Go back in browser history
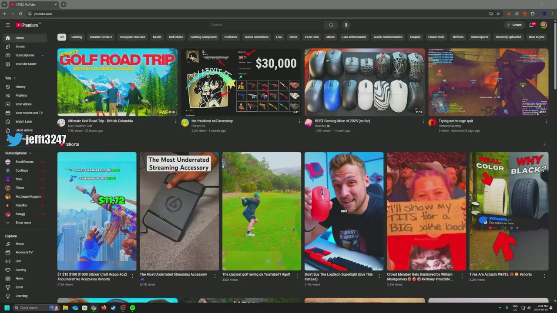Image resolution: width=557 pixels, height=313 pixels. [5, 13]
